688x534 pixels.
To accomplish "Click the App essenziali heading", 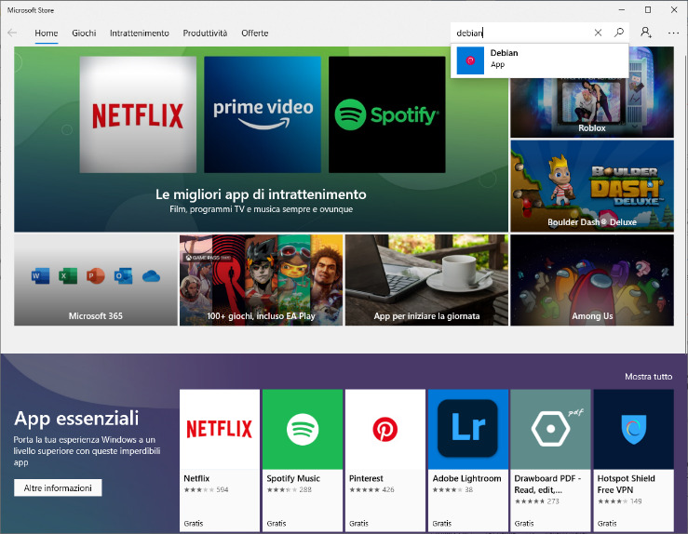I will pyautogui.click(x=76, y=419).
